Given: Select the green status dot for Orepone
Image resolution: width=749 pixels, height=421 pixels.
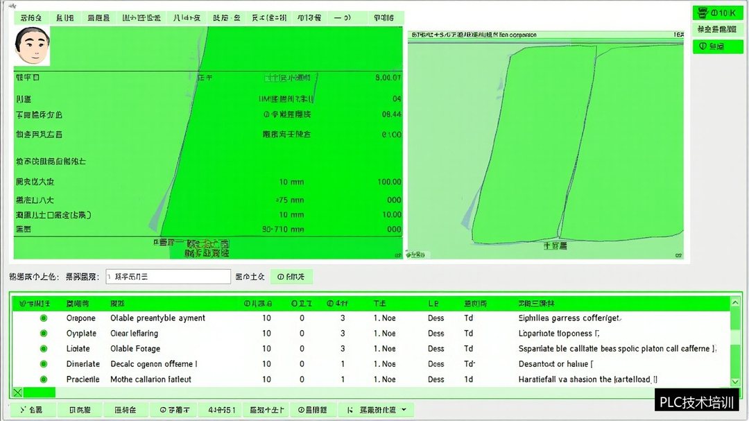Looking at the screenshot, I should coord(44,318).
